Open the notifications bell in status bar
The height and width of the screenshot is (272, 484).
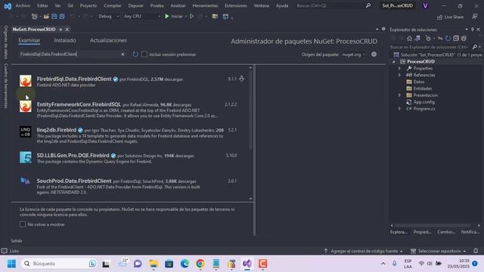point(476,251)
